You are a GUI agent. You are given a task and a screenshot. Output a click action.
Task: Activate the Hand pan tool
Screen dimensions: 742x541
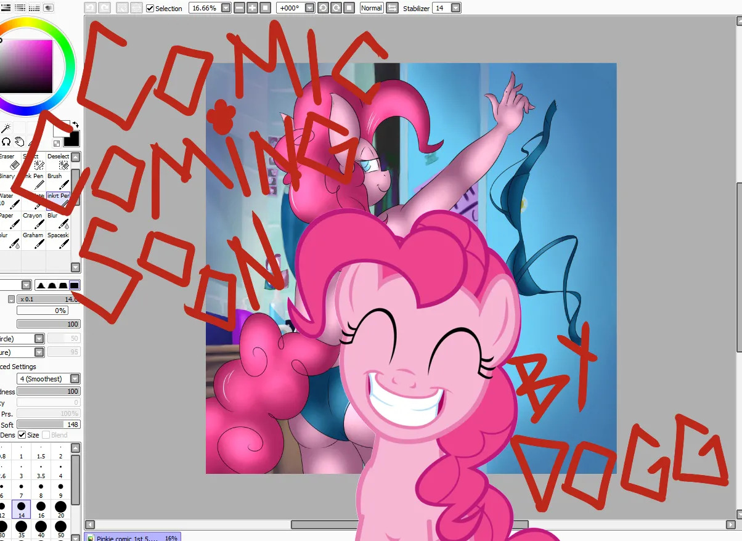pos(19,142)
